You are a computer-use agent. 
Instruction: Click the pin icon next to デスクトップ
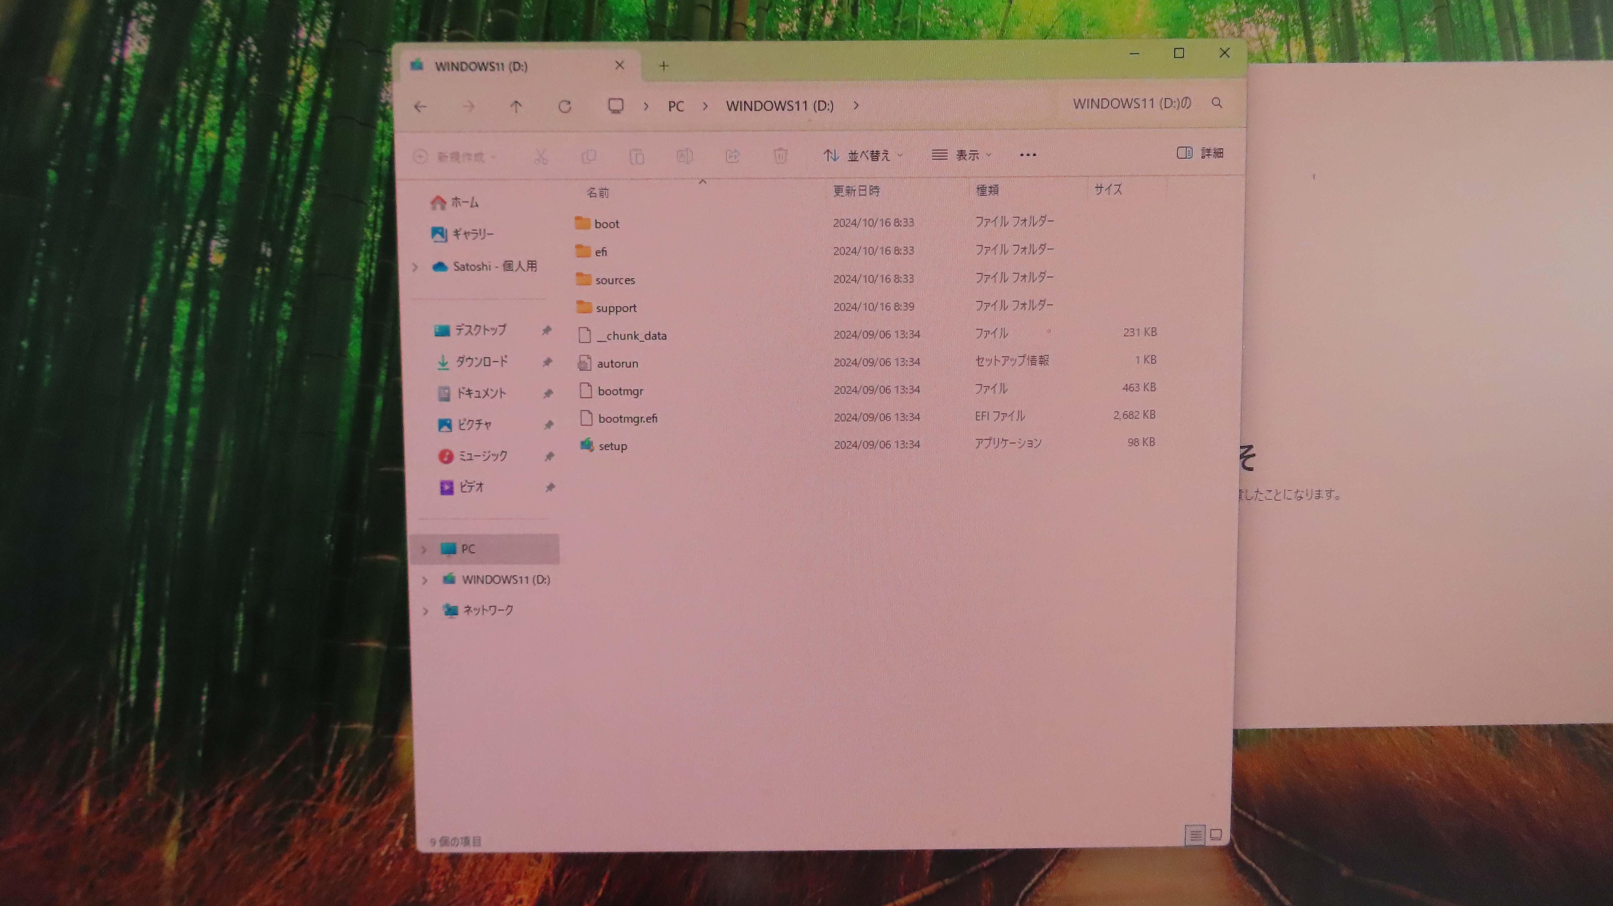tap(547, 330)
